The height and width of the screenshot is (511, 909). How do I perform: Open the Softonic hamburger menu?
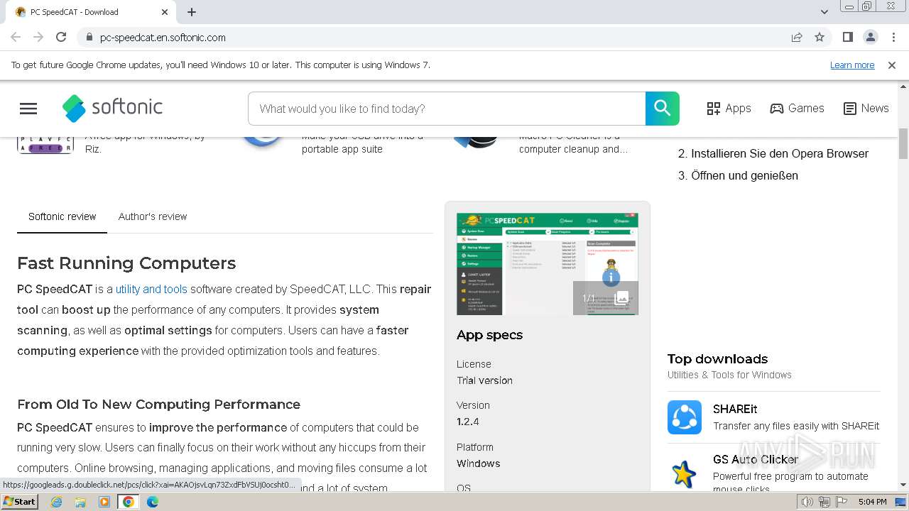[28, 109]
